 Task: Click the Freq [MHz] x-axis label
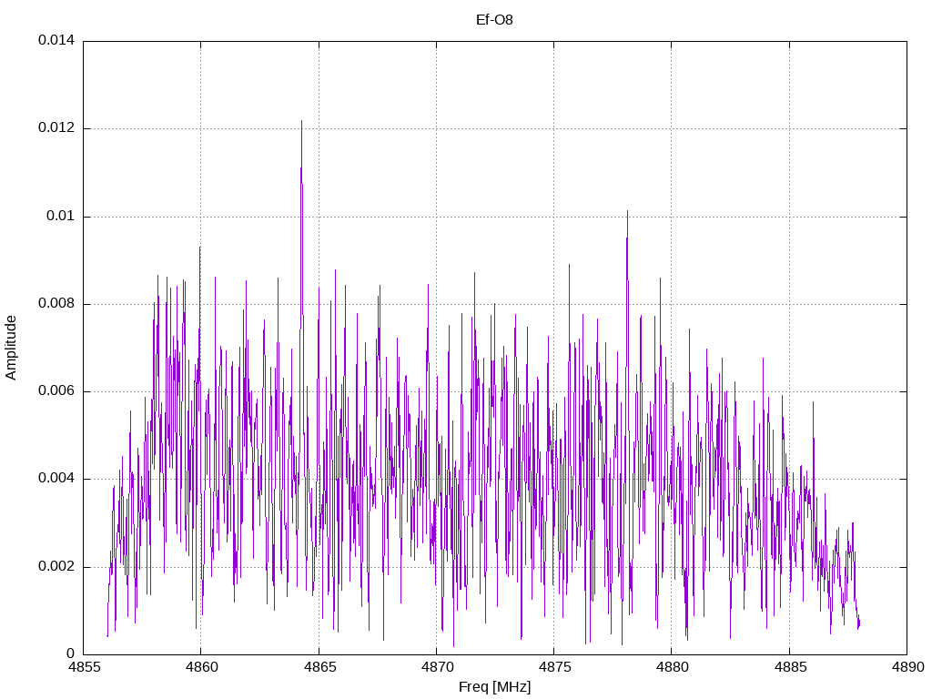494,687
